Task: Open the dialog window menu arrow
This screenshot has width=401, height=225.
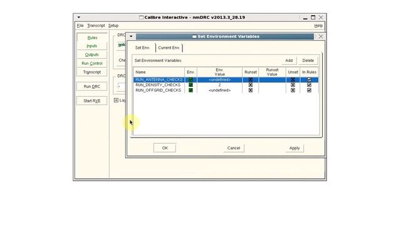Action: pos(131,36)
